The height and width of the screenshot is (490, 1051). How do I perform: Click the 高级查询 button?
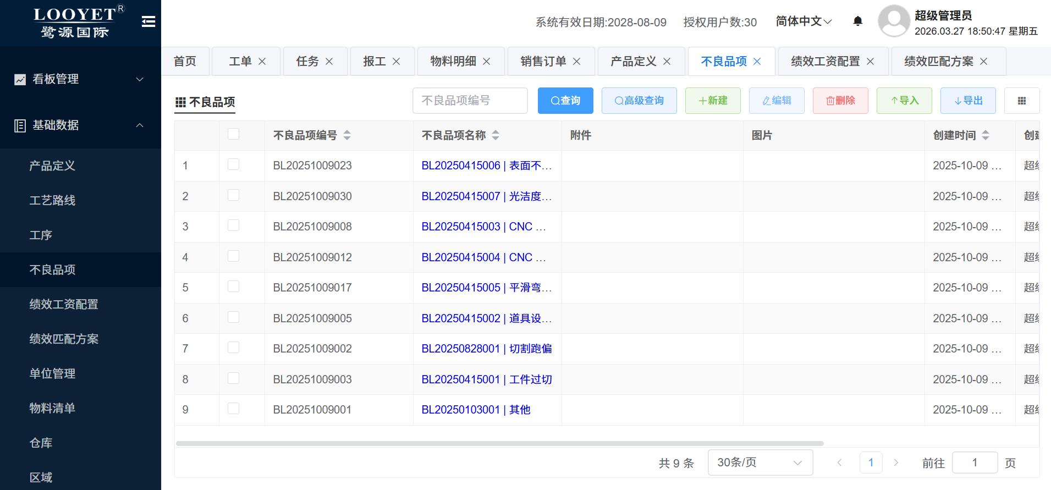[639, 101]
